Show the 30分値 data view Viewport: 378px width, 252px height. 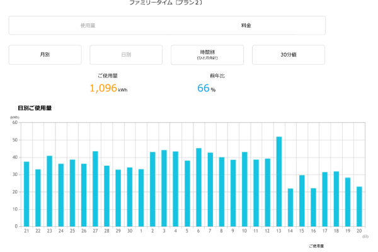[x=289, y=55]
